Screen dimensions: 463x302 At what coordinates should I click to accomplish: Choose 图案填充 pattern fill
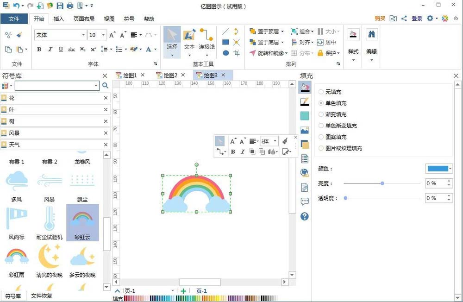[x=332, y=137]
